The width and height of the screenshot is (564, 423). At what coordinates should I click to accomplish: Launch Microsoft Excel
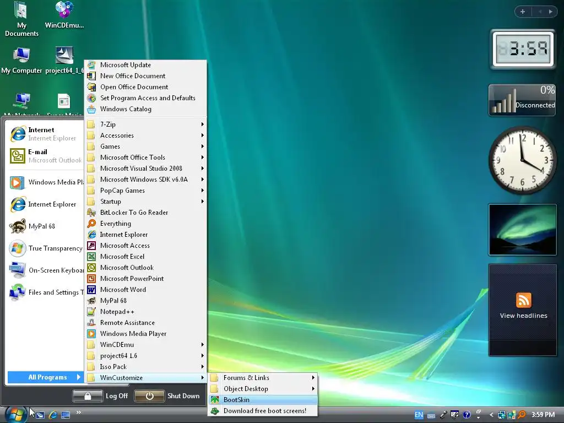[146, 257]
